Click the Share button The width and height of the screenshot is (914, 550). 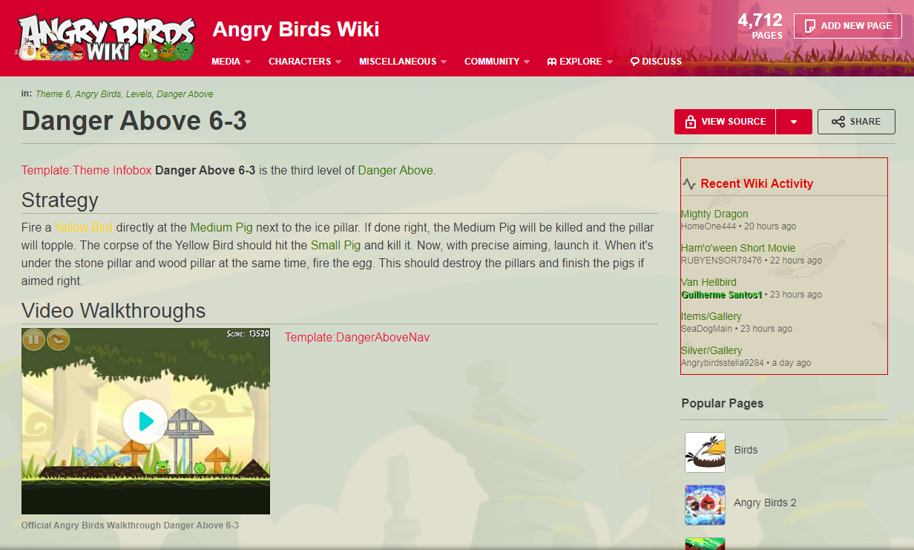point(856,122)
